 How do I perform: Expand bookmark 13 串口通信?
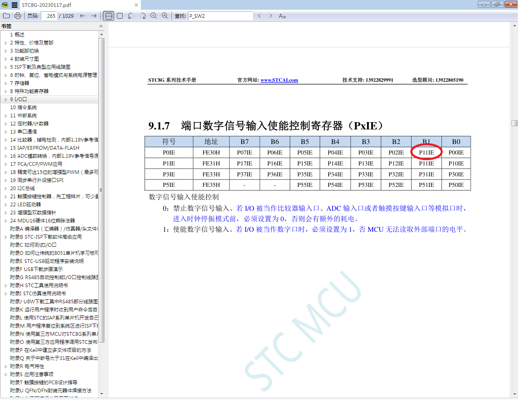click(x=6, y=132)
